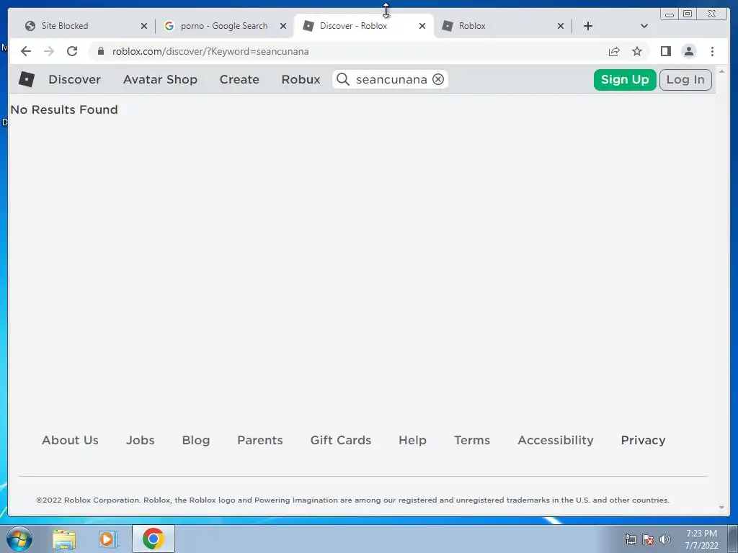Go back to previous page

coord(26,51)
